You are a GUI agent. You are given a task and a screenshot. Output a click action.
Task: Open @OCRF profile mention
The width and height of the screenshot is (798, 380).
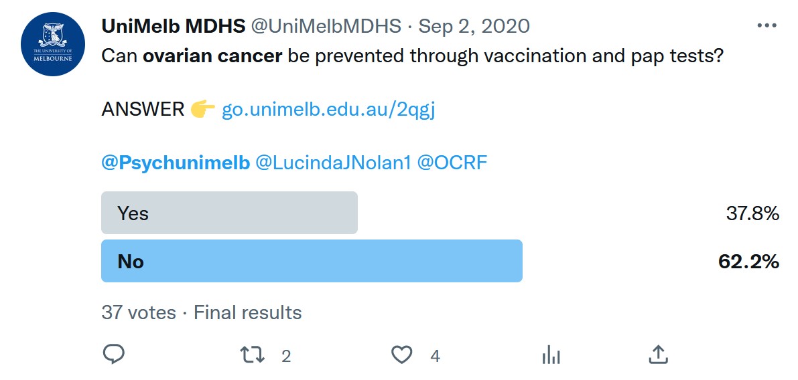pyautogui.click(x=452, y=163)
